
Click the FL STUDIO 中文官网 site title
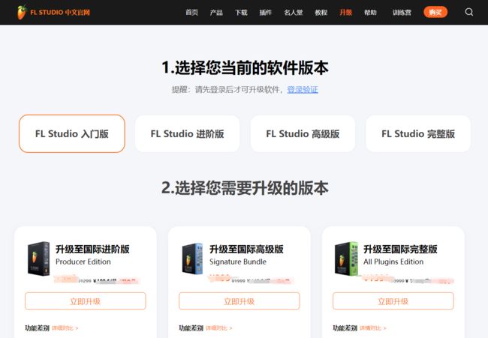click(60, 13)
